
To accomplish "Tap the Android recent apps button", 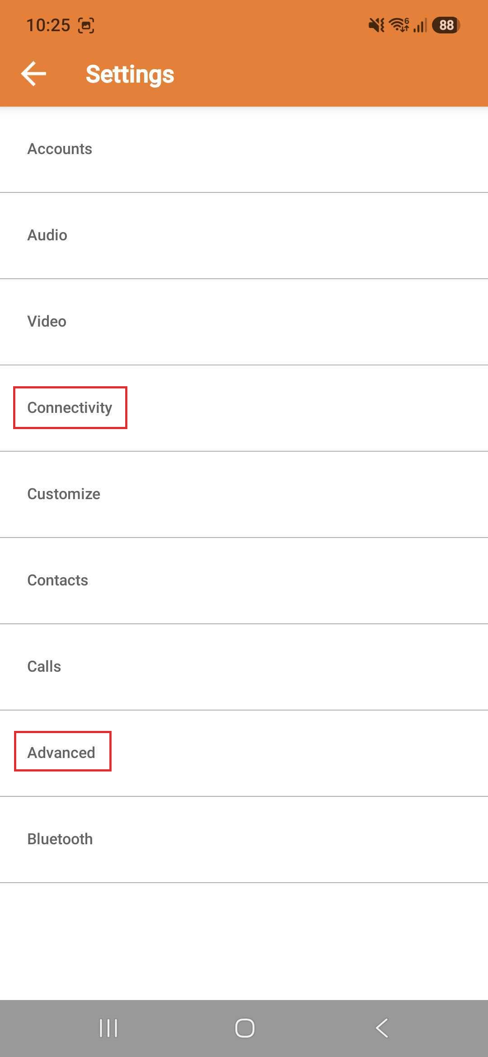I will [x=108, y=1028].
